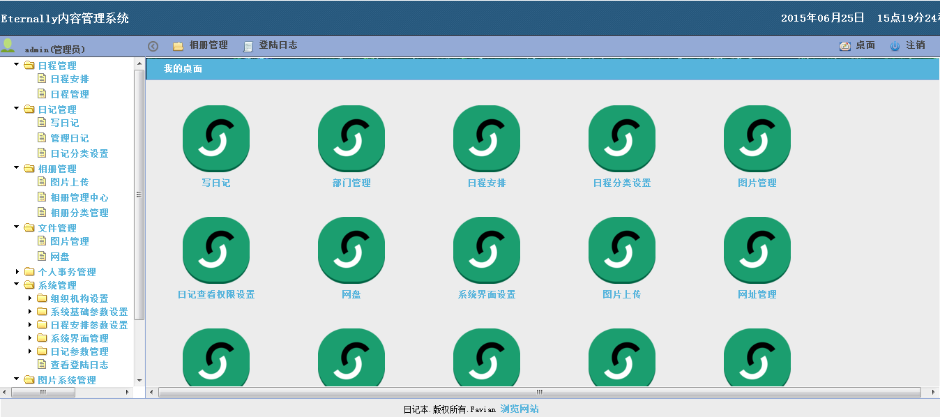Go to 桌面 in top right toolbar

(x=857, y=45)
